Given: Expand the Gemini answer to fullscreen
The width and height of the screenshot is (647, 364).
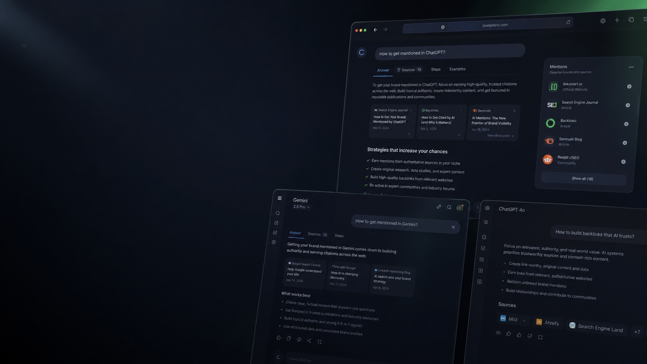Looking at the screenshot, I should point(320,342).
